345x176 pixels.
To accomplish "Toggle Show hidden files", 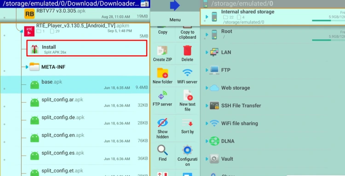I will (x=162, y=129).
